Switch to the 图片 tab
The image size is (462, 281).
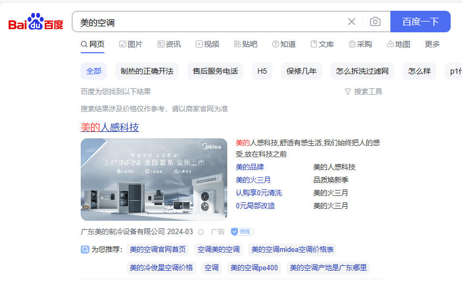(x=131, y=44)
